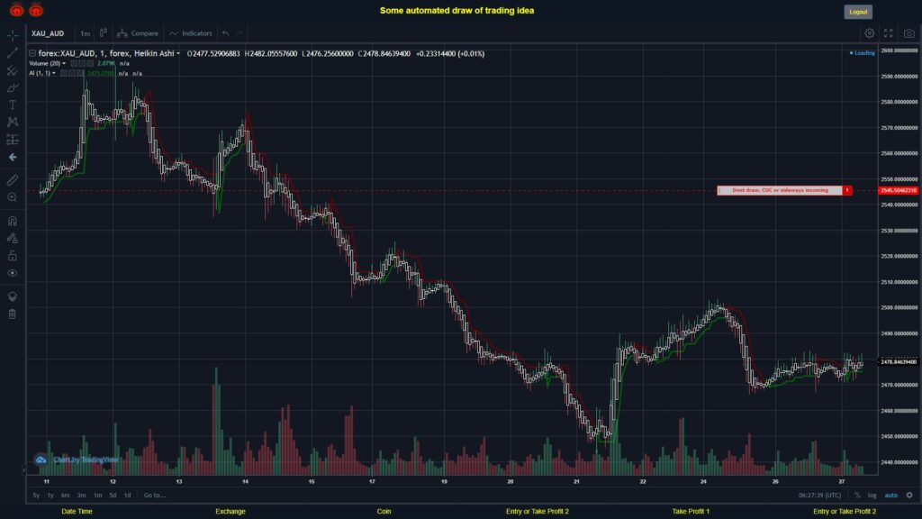Set the time range to 5d

(113, 496)
